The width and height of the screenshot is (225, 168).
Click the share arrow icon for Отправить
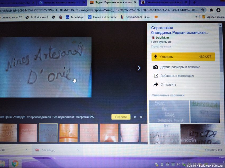click(156, 85)
